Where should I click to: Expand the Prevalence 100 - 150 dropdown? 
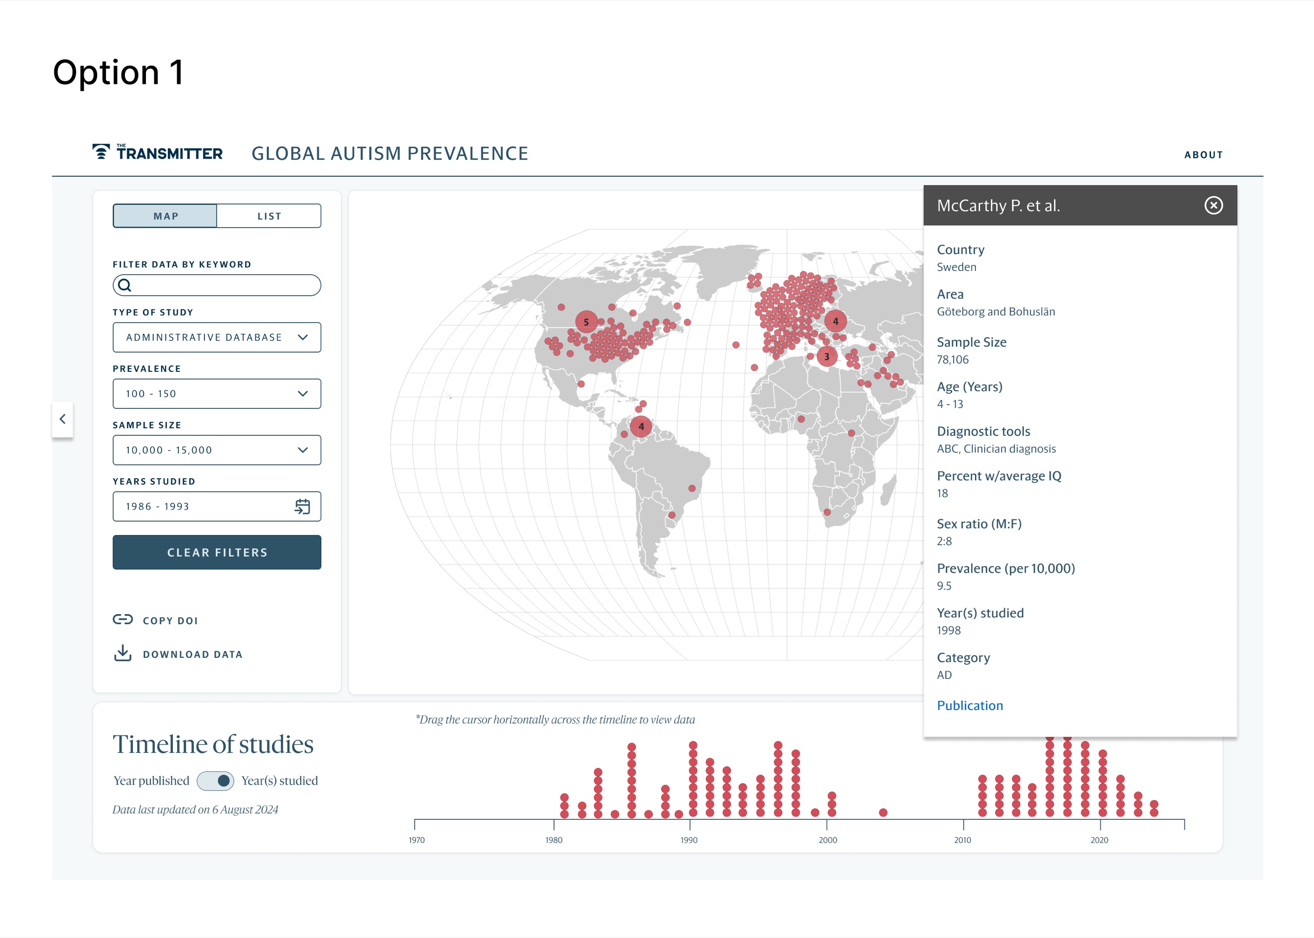coord(217,393)
